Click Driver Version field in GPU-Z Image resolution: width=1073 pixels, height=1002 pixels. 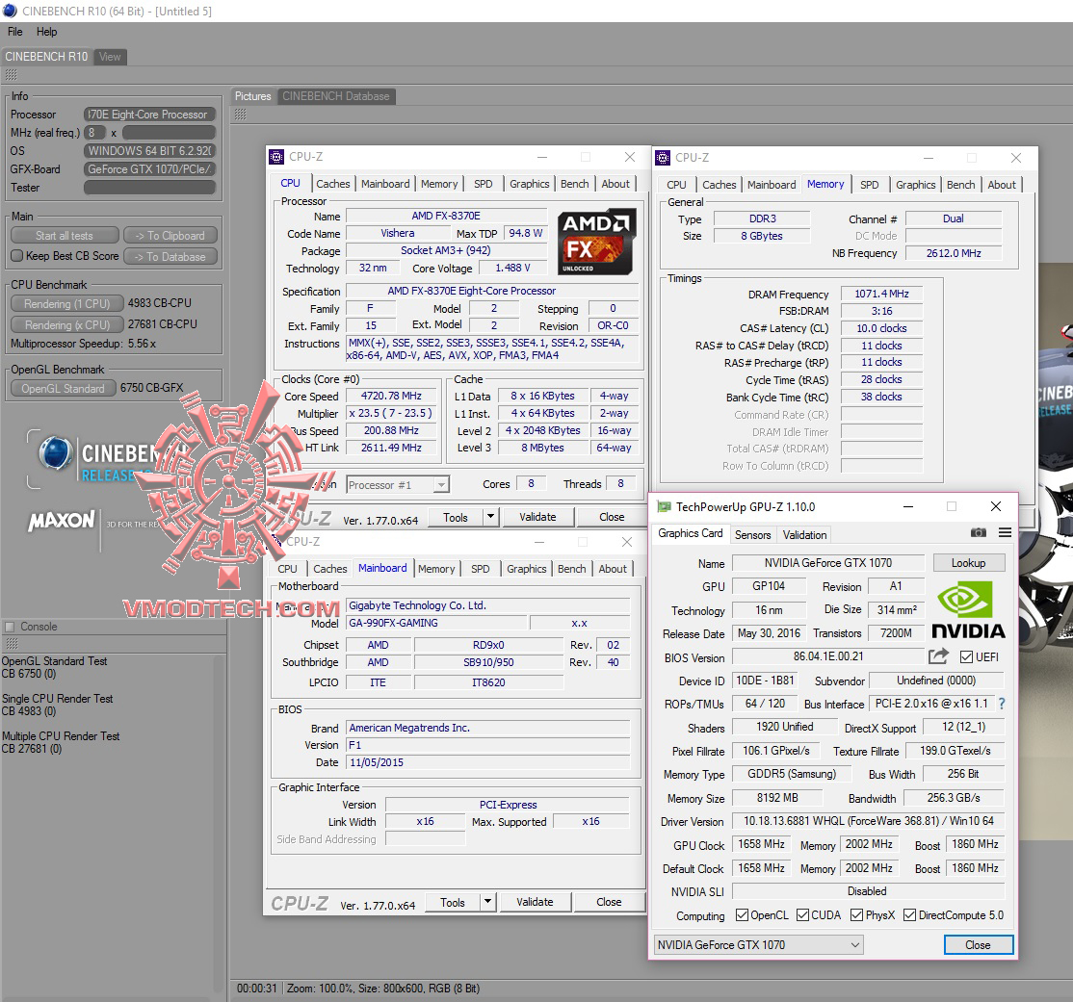coord(869,821)
